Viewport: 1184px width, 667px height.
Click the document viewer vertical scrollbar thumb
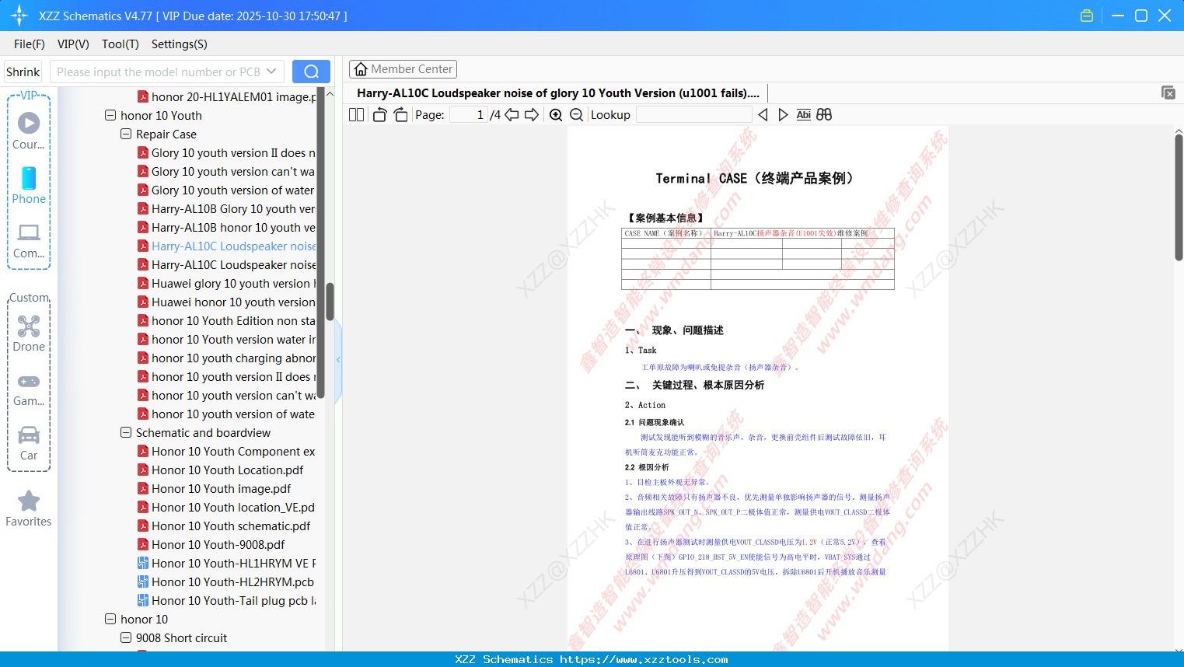pos(1179,197)
